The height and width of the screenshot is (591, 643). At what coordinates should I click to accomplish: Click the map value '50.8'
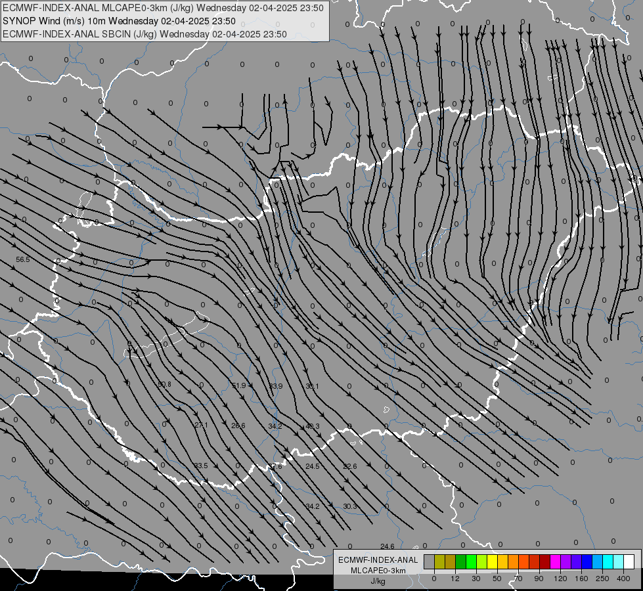[x=164, y=384]
